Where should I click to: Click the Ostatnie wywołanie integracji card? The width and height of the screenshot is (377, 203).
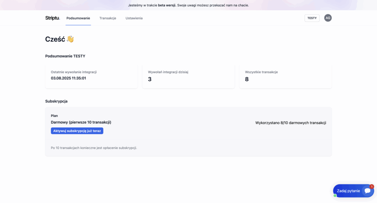tap(91, 76)
